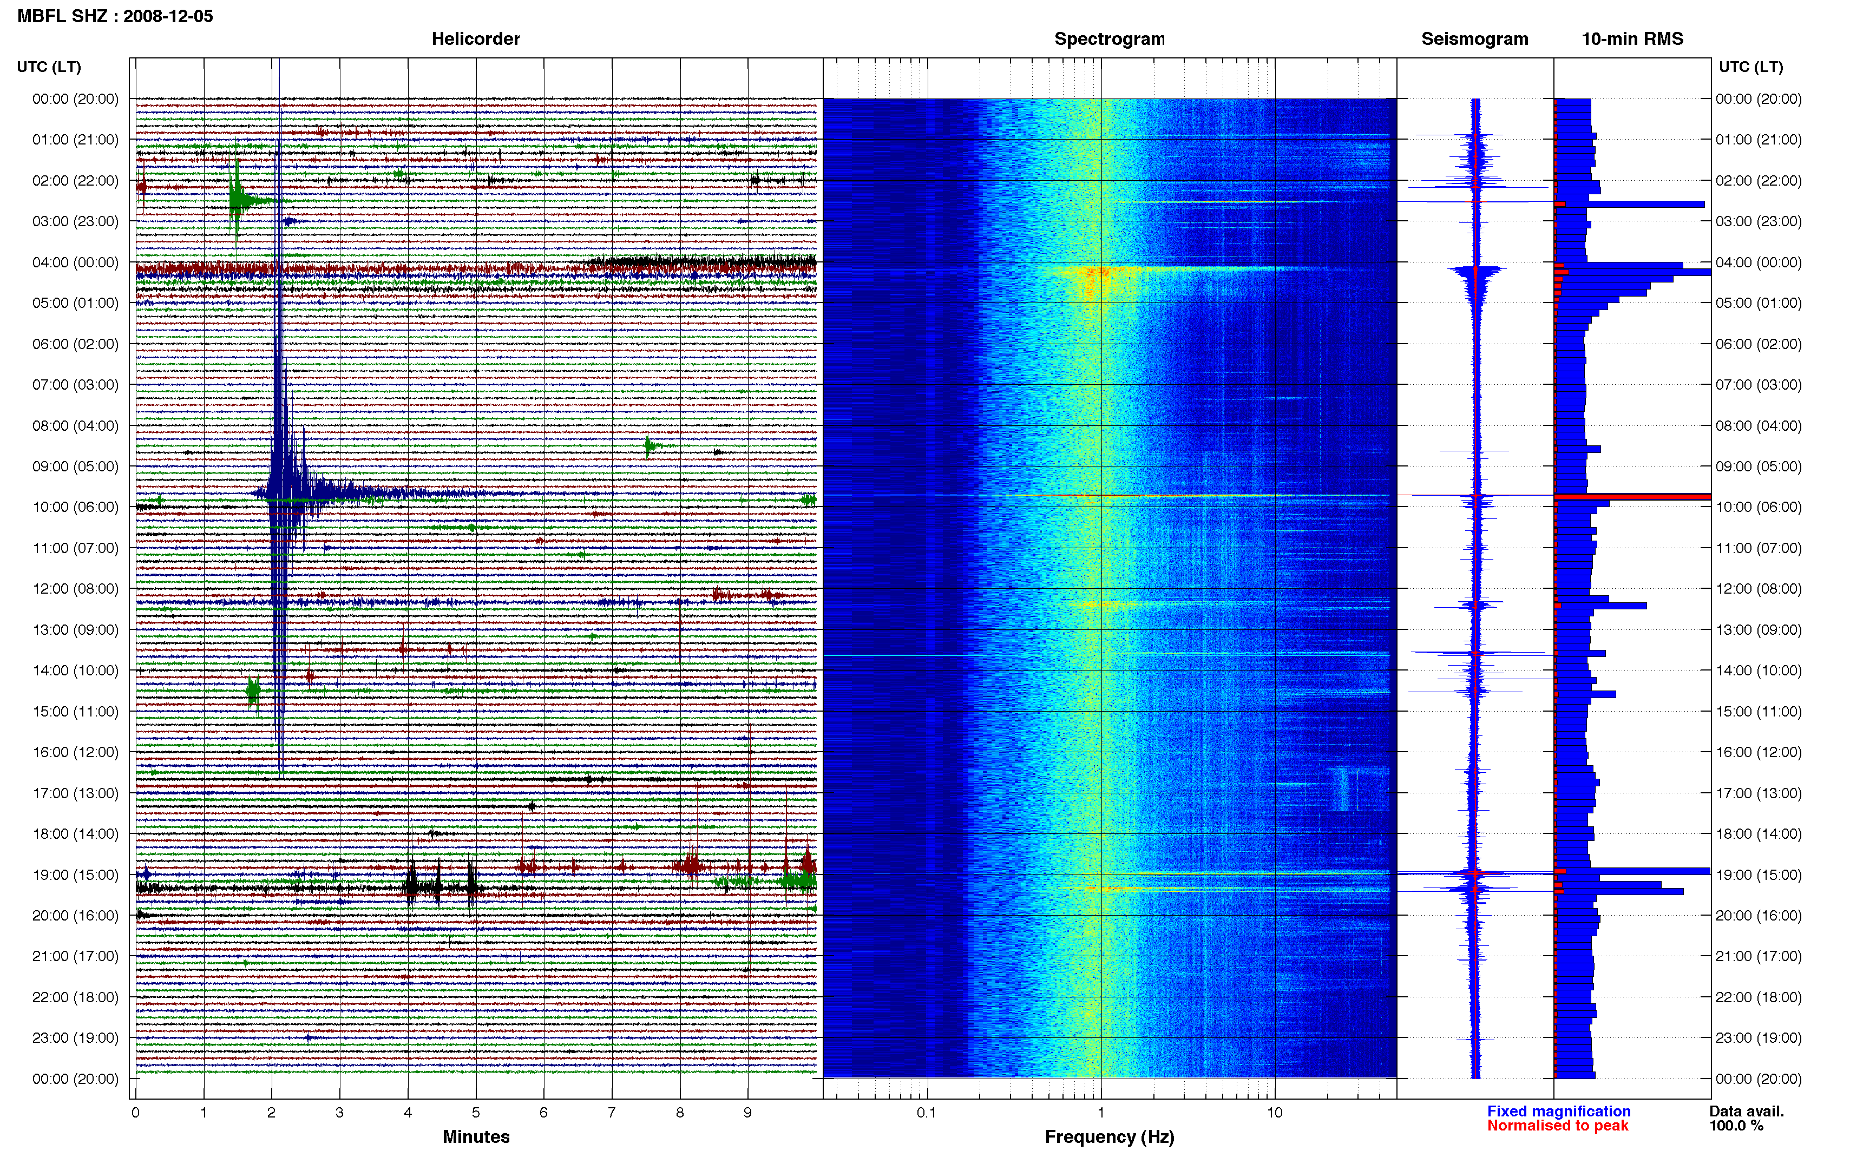Click the '0.1' frequency tick label
This screenshot has width=1850, height=1157.
(x=927, y=1113)
